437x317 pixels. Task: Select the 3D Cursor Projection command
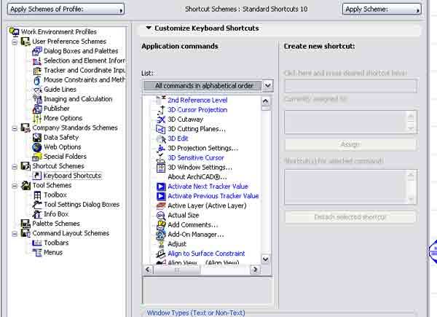coord(197,110)
